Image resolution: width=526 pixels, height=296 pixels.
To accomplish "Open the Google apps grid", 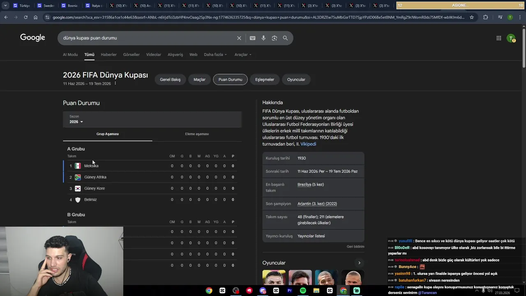I will pos(498,38).
